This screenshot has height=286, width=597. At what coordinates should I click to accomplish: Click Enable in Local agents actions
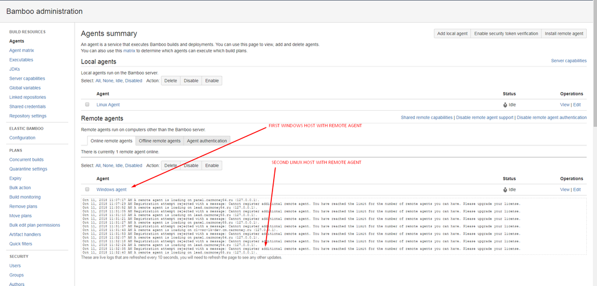(212, 81)
